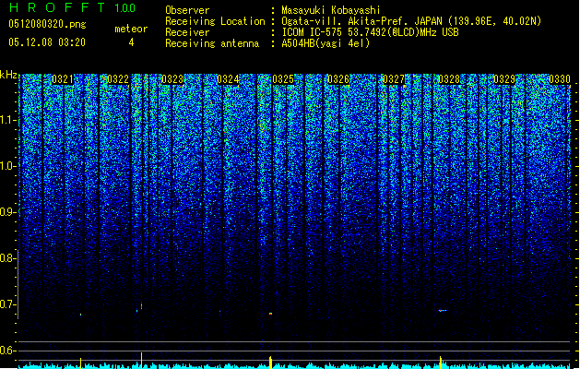Viewport: 580px width, 369px height.
Task: Click the 0321 time marker
Action: [63, 79]
